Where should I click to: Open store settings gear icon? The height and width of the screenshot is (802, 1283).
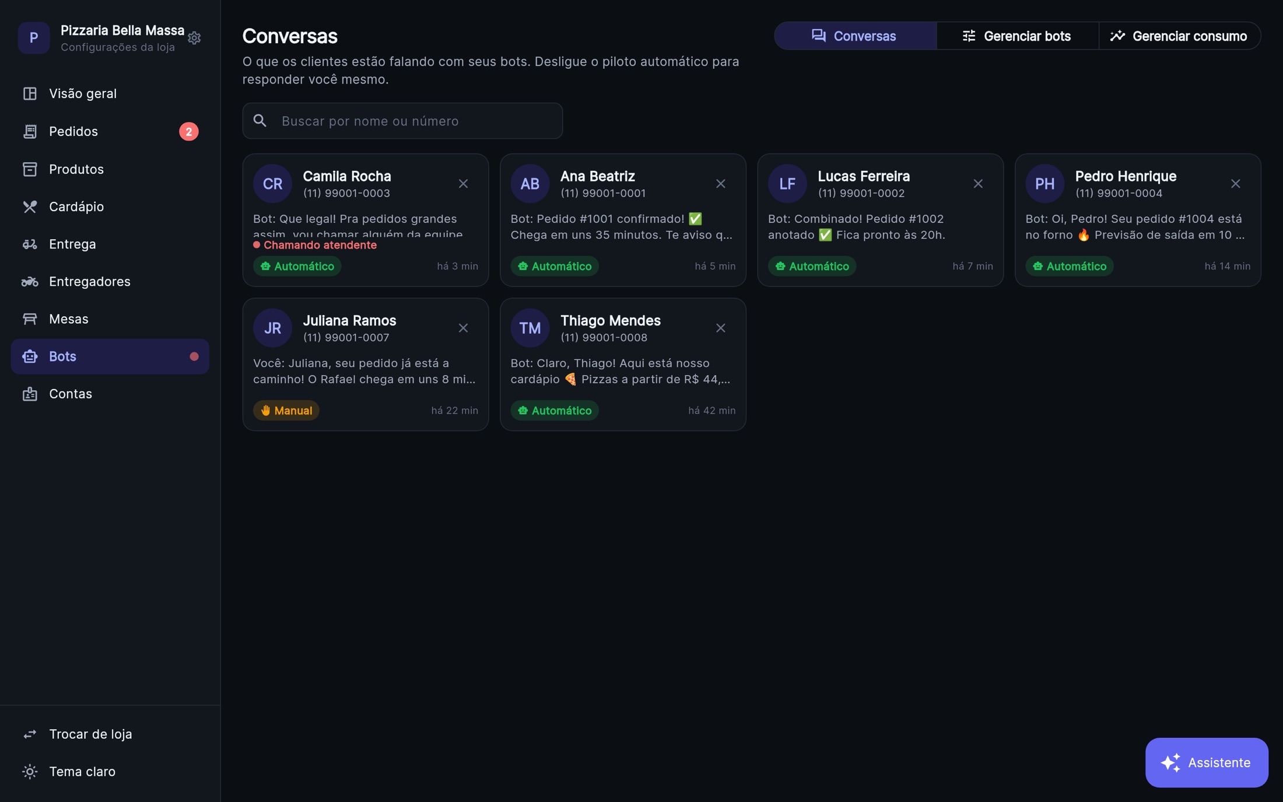[x=194, y=38]
